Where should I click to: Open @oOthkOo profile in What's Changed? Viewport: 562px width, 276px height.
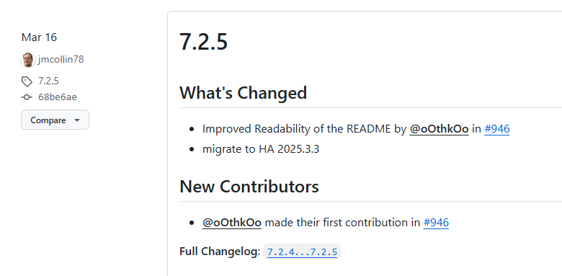pos(439,129)
